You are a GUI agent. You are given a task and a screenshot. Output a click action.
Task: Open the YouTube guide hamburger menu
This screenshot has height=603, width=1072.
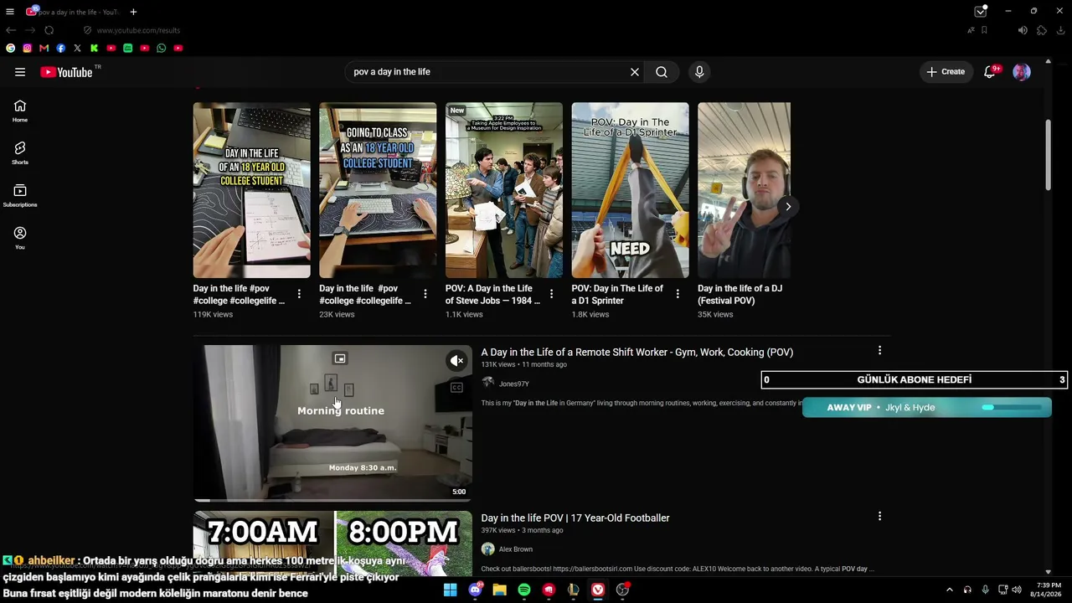pyautogui.click(x=20, y=72)
